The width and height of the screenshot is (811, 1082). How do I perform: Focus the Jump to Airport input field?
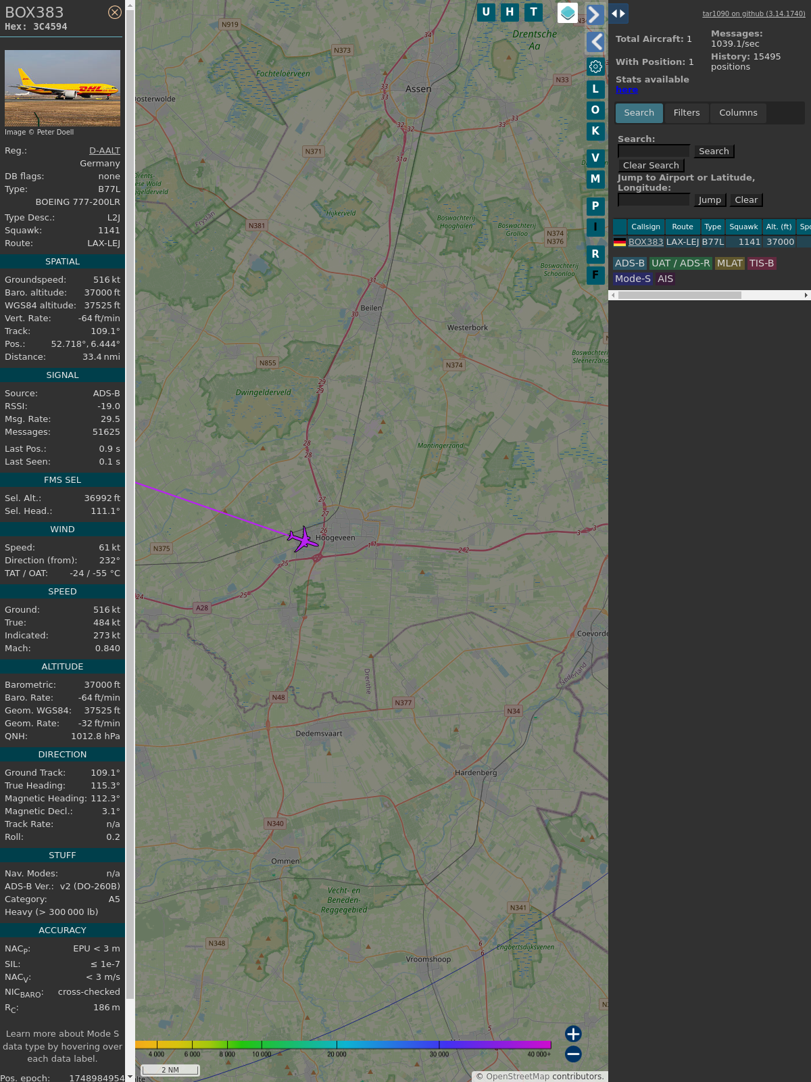654,200
